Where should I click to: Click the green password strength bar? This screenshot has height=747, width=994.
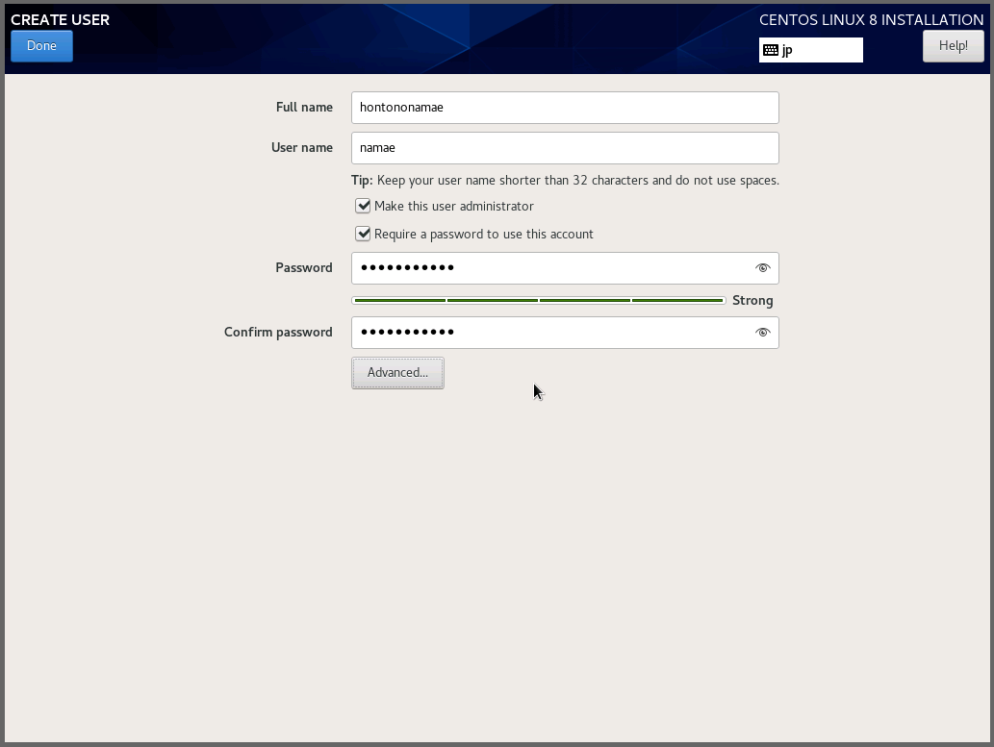538,301
